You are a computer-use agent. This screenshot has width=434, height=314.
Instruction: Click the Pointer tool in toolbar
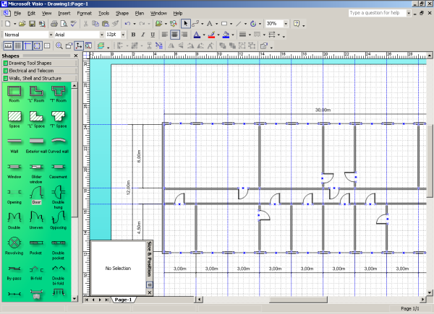click(186, 24)
